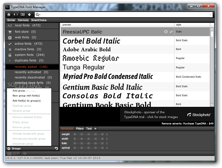
Task: Switch to Attributes tab
Action: pyautogui.click(x=67, y=129)
